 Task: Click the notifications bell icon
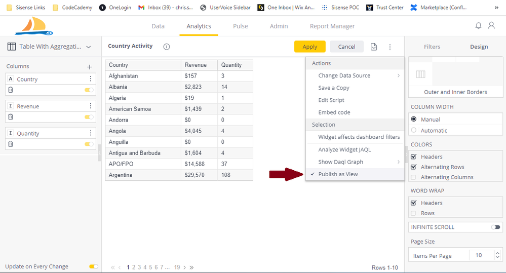[x=478, y=25]
